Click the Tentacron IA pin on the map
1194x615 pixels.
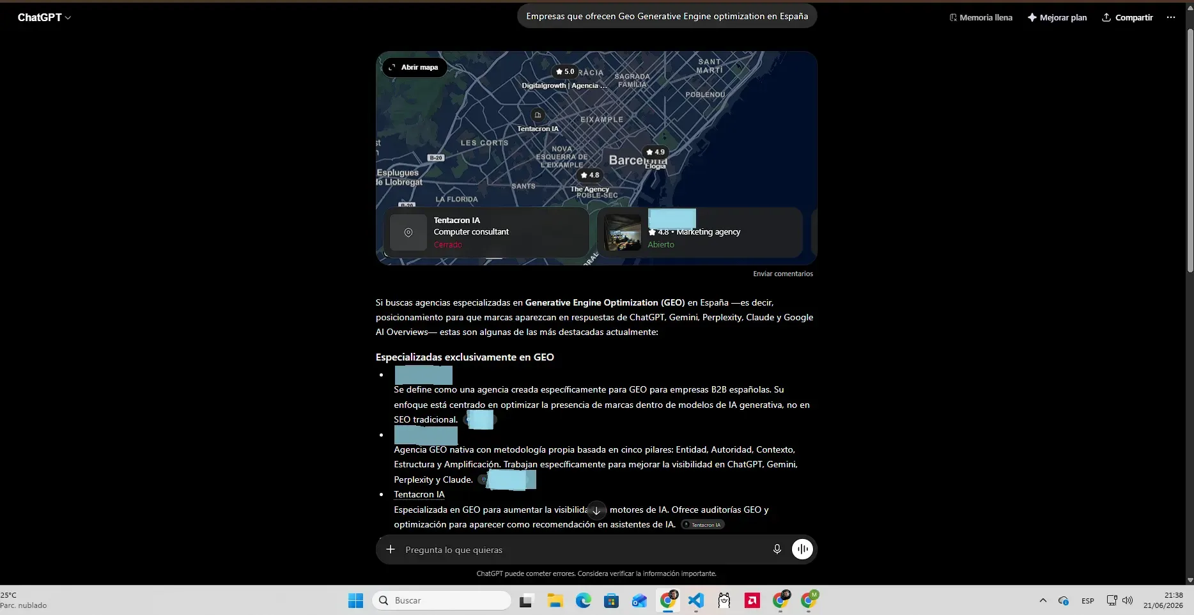(x=538, y=115)
